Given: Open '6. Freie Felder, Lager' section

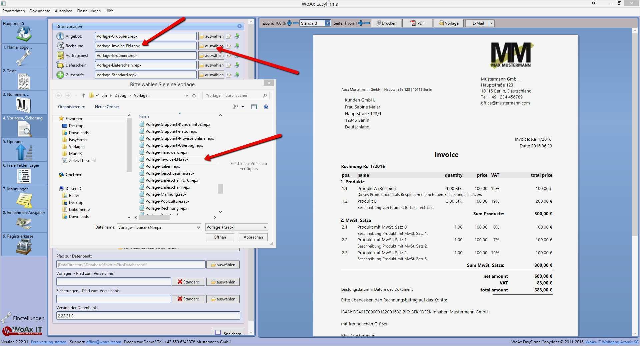Looking at the screenshot, I should [24, 173].
